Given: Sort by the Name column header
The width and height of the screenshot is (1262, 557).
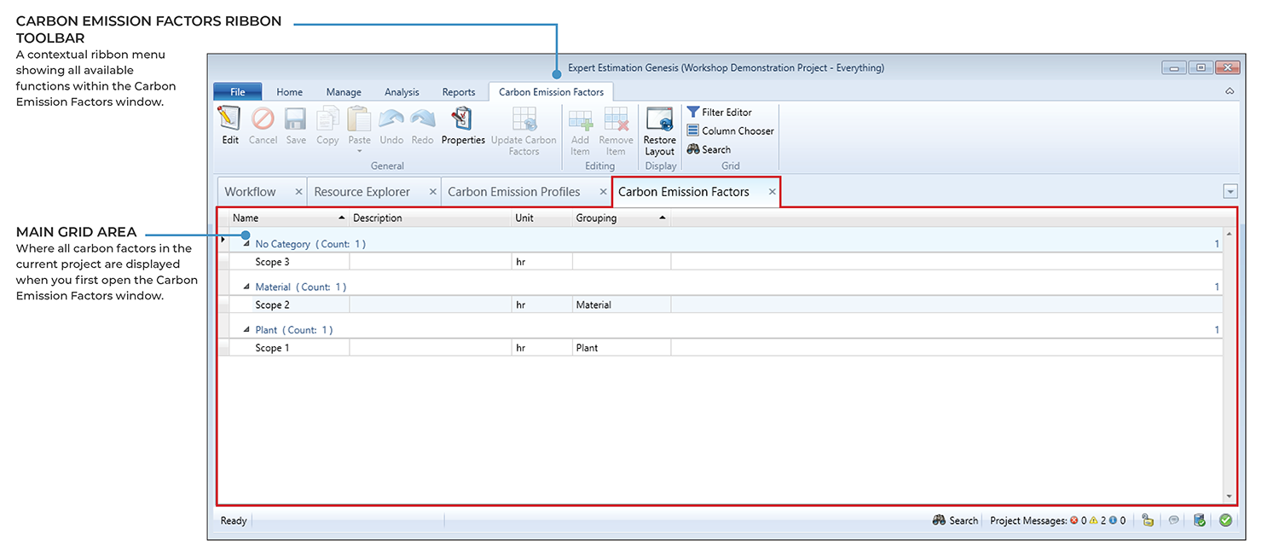Looking at the screenshot, I should (281, 218).
